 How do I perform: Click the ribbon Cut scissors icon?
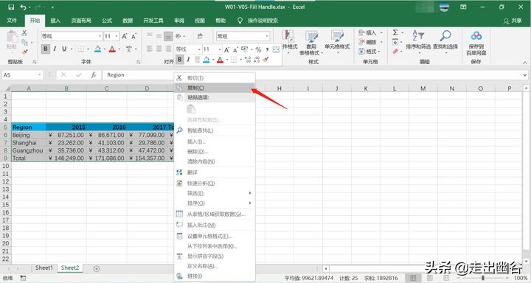tap(24, 33)
